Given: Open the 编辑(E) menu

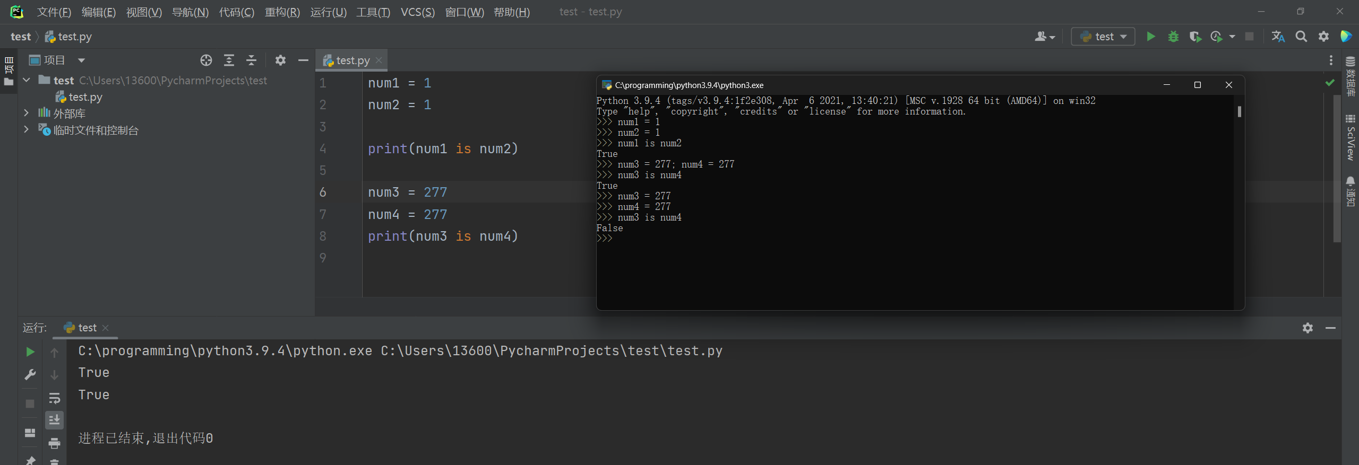Looking at the screenshot, I should [99, 12].
